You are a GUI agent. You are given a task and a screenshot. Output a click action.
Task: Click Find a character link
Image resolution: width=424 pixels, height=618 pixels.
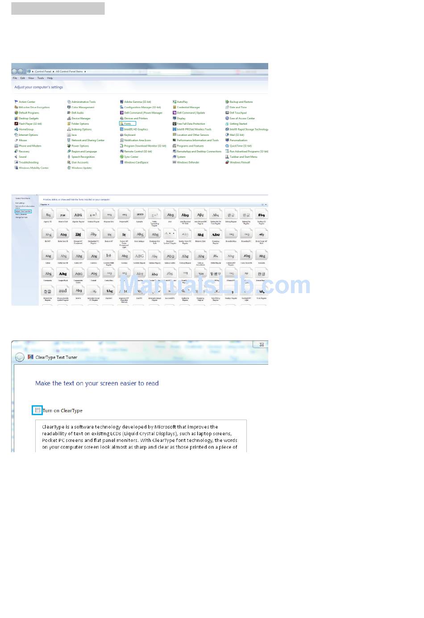point(21,214)
